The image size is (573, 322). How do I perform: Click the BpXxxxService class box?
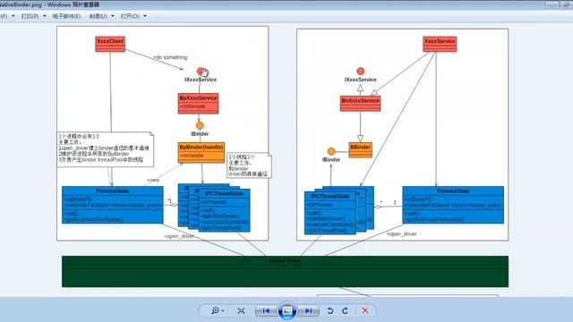coord(198,104)
